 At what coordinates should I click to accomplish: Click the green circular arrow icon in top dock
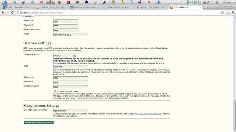click(113, 2)
